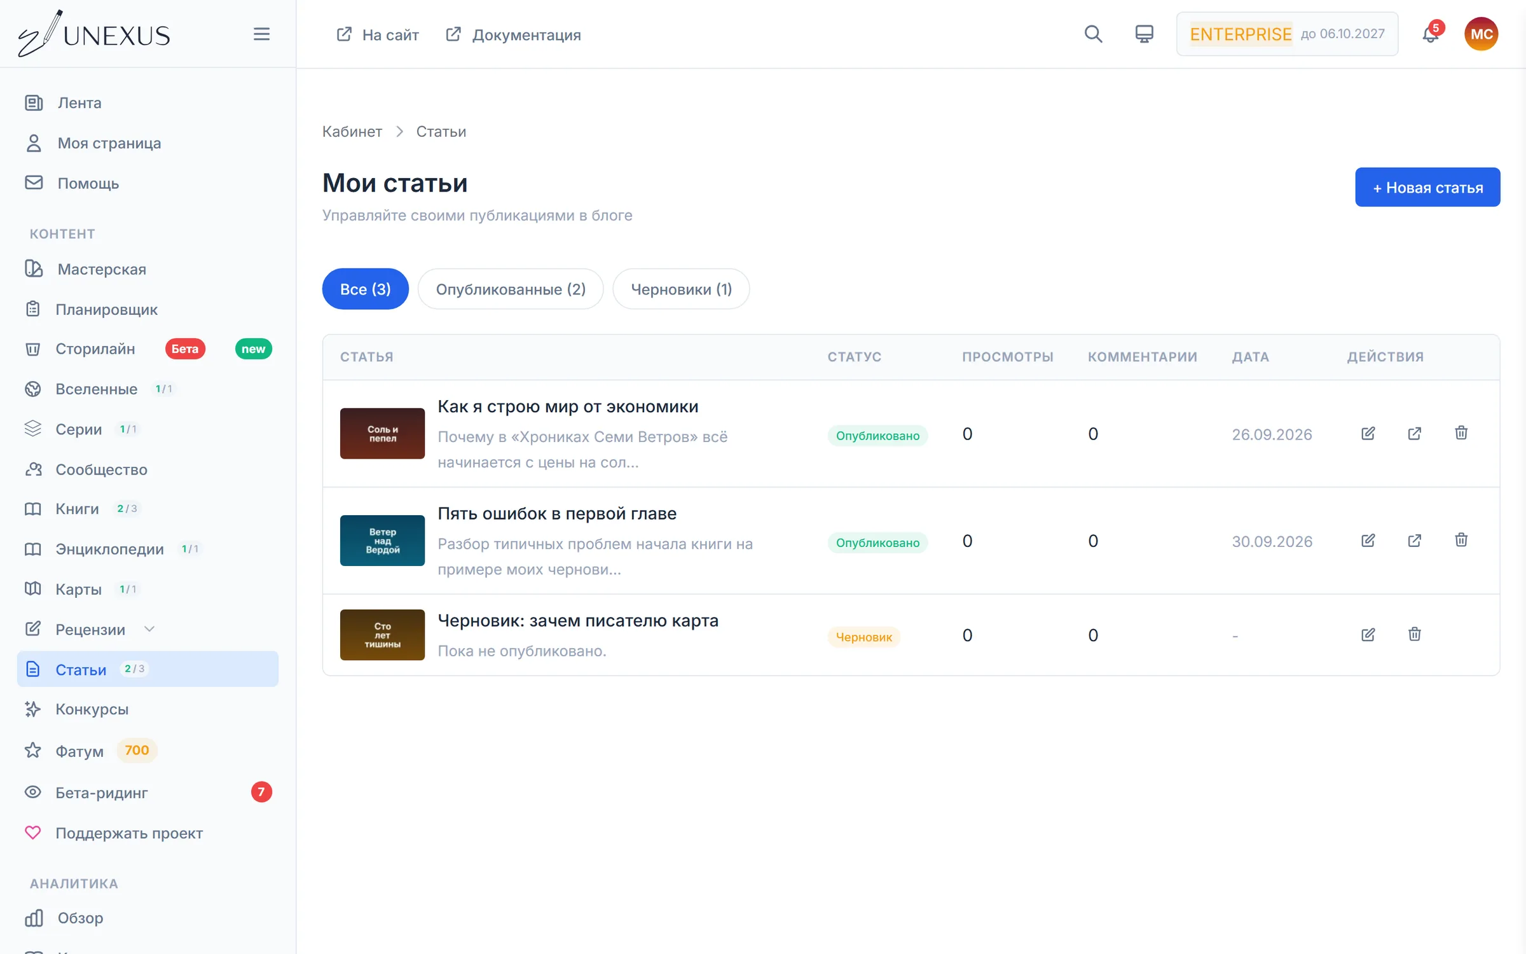The image size is (1526, 954).
Task: Expand the Рецензии submenu chevron
Action: [x=149, y=629]
